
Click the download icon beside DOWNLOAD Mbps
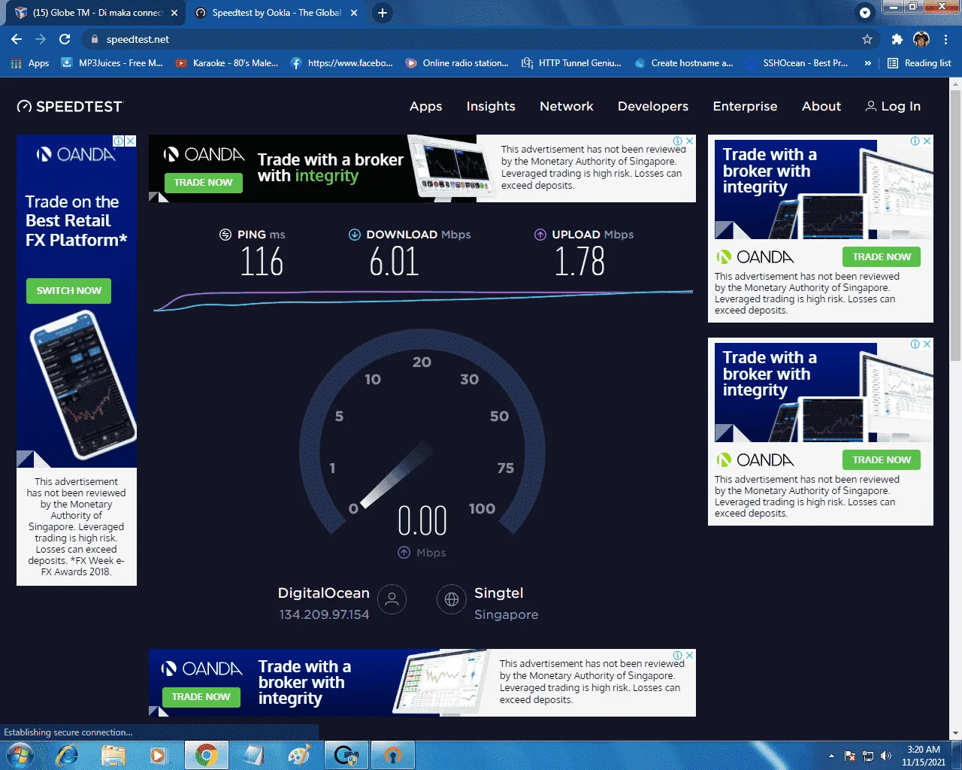355,235
